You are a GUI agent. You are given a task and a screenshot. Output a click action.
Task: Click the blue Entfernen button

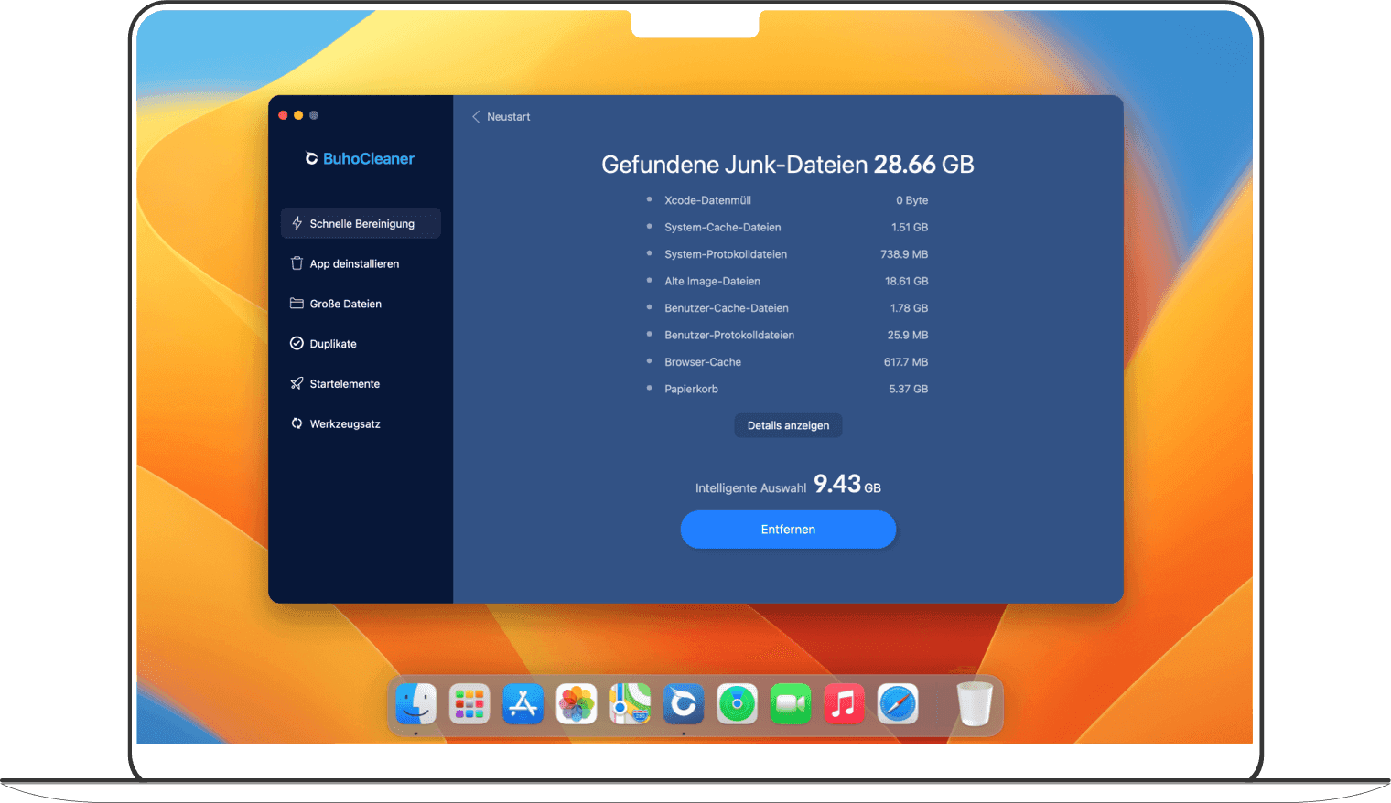pos(788,530)
